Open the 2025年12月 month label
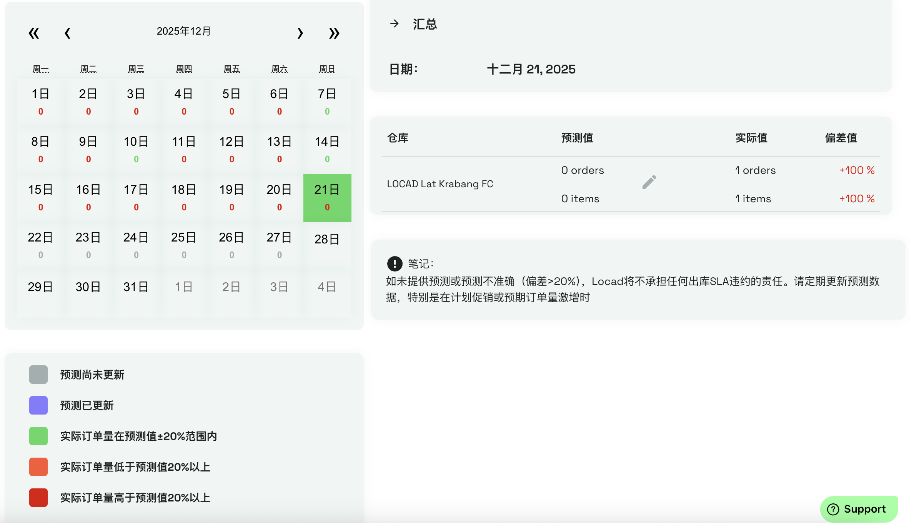 [x=183, y=31]
